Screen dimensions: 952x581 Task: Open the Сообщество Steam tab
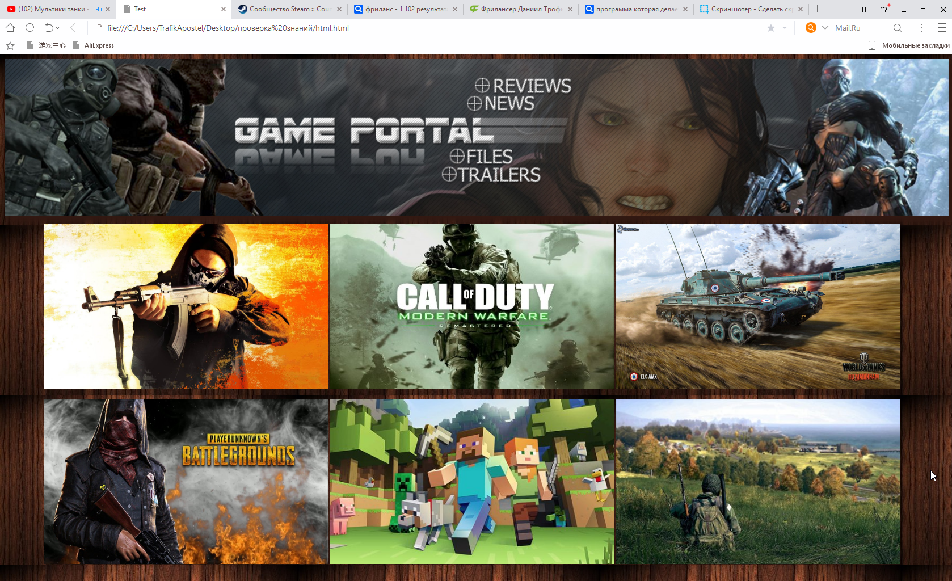pos(290,9)
